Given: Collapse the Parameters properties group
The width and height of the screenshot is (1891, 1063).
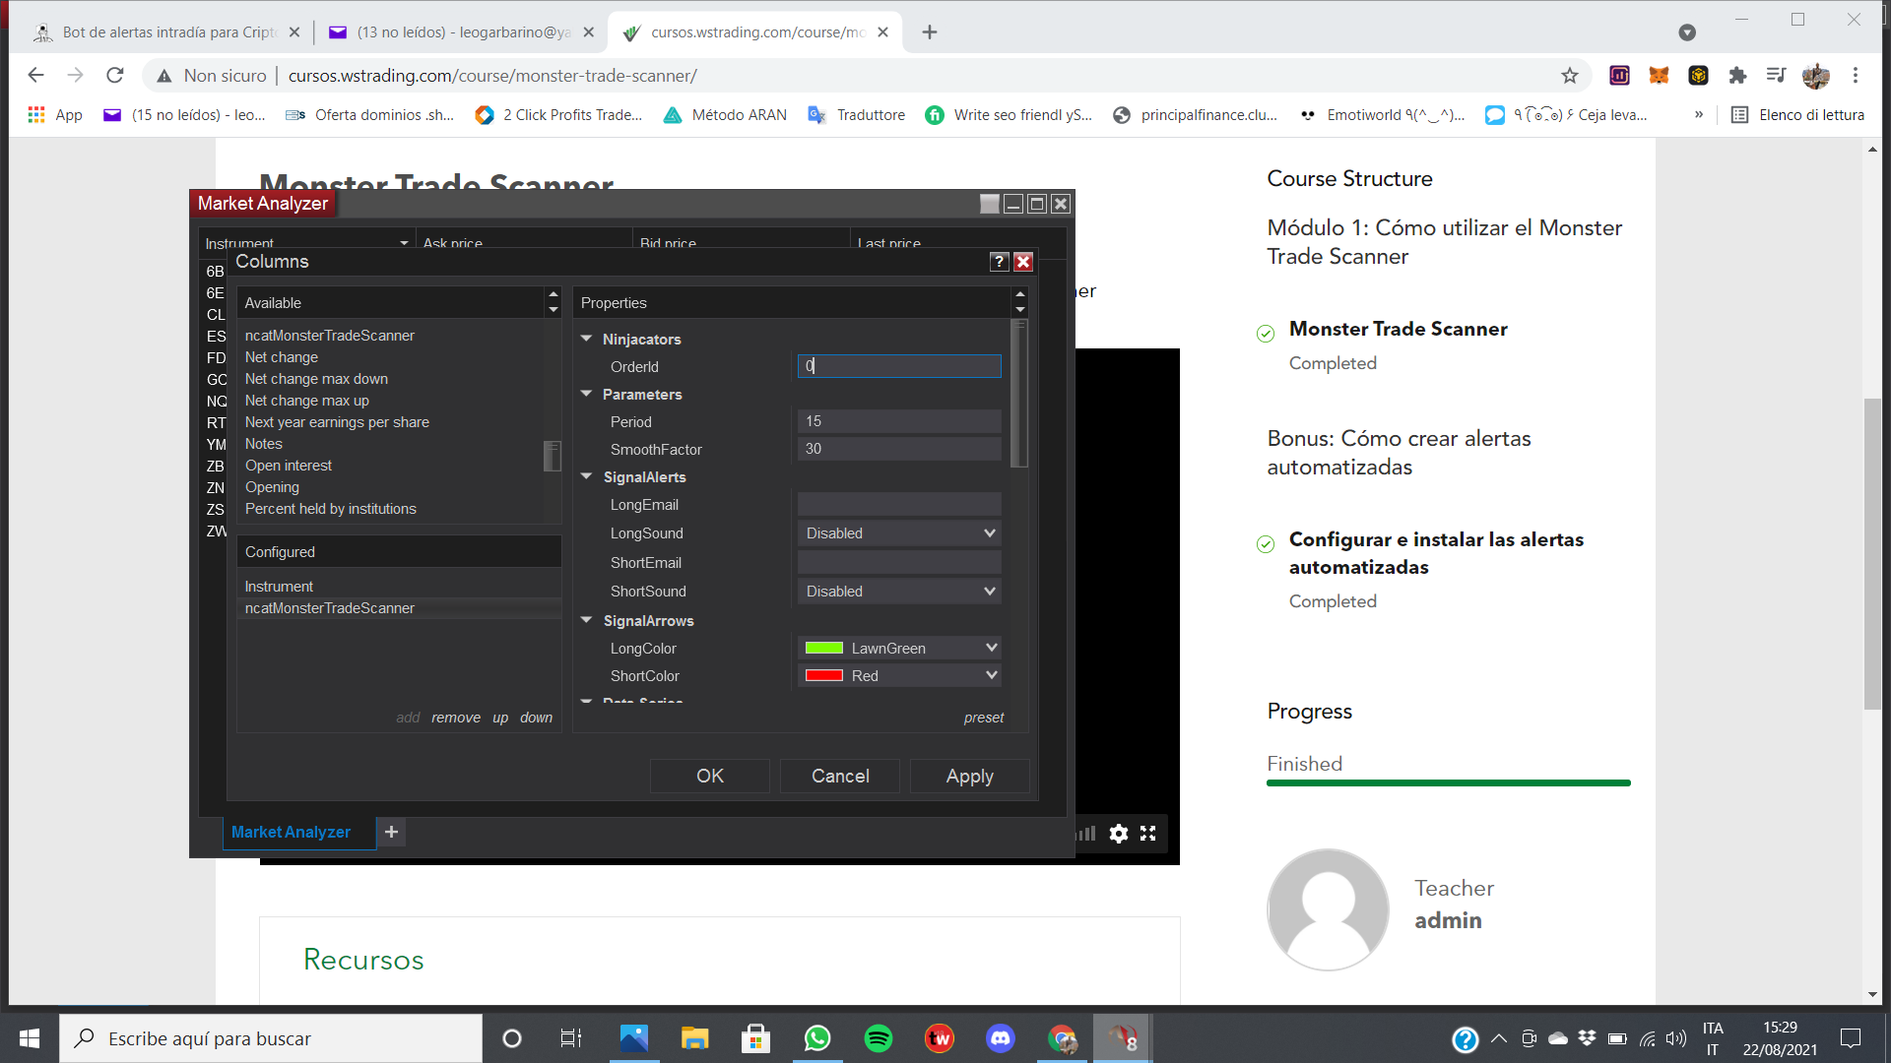Looking at the screenshot, I should (587, 395).
